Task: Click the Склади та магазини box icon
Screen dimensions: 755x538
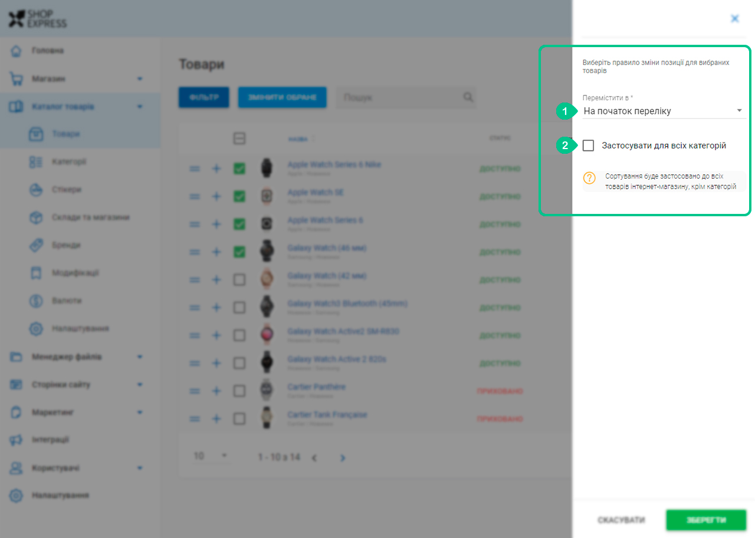Action: pyautogui.click(x=36, y=217)
